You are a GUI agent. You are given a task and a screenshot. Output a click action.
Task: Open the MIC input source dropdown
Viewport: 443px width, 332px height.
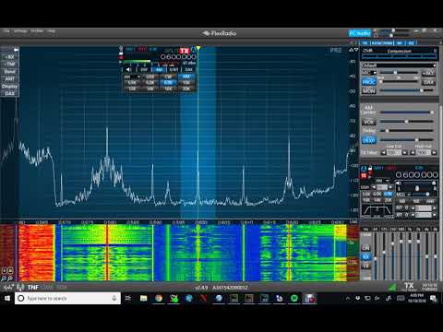coord(369,73)
